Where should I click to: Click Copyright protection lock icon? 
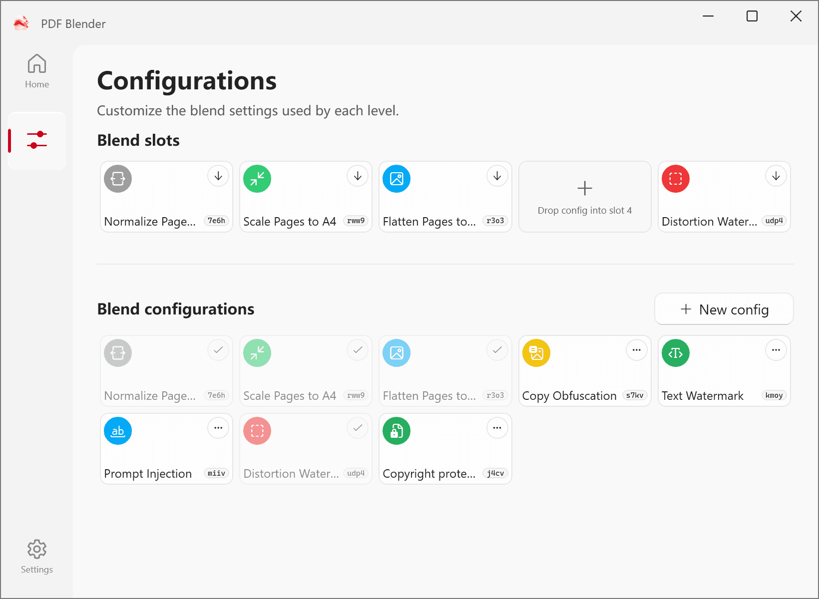click(397, 431)
